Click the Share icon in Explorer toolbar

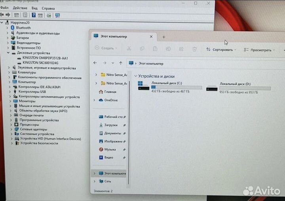tap(181, 49)
